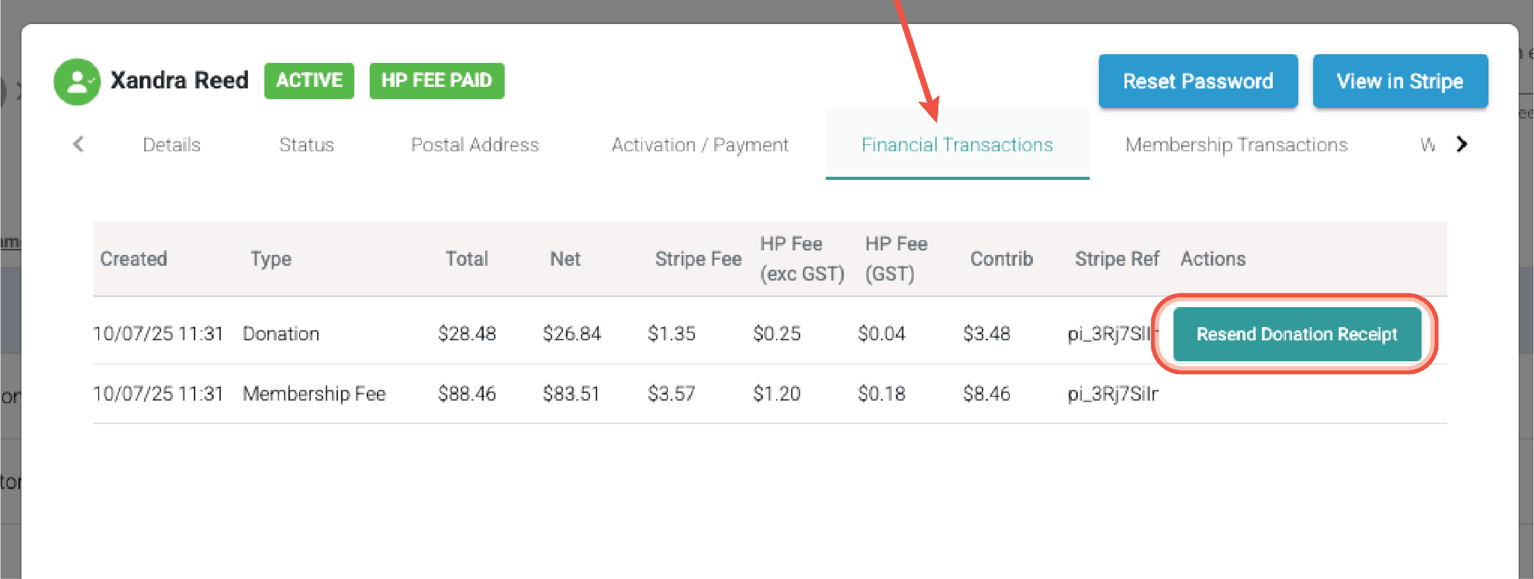The width and height of the screenshot is (1534, 579).
Task: Click the green user avatar icon
Action: pyautogui.click(x=77, y=82)
